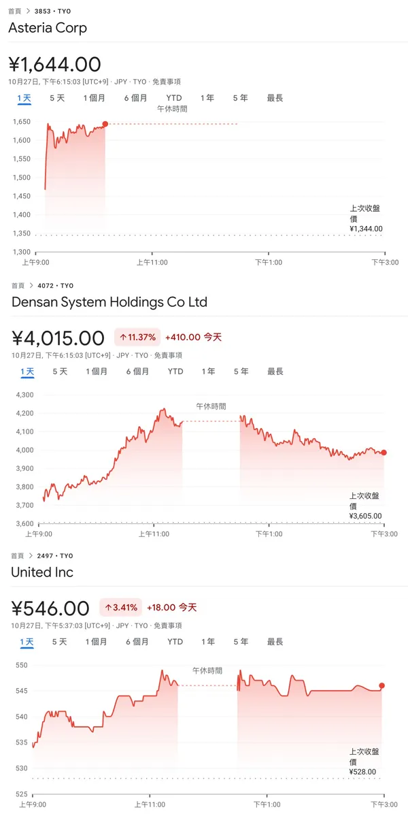Switch United Inc chart to 1年

(x=207, y=642)
